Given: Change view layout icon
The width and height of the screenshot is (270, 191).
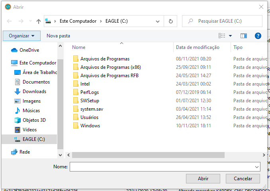Looking at the screenshot, I should (x=222, y=36).
